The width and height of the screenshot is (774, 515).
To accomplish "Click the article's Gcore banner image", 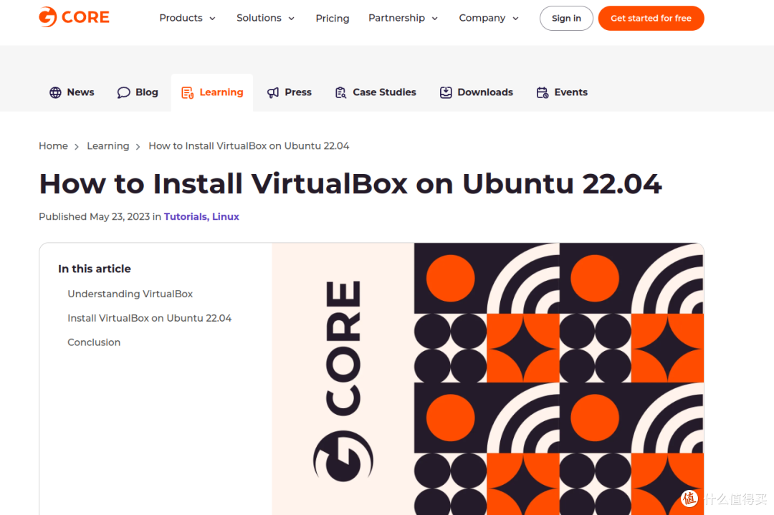I will click(488, 379).
